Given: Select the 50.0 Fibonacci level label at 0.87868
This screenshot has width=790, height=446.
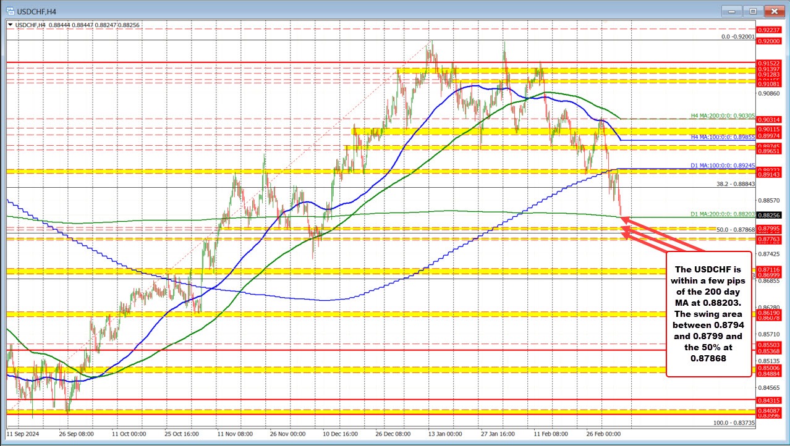Looking at the screenshot, I should point(736,230).
